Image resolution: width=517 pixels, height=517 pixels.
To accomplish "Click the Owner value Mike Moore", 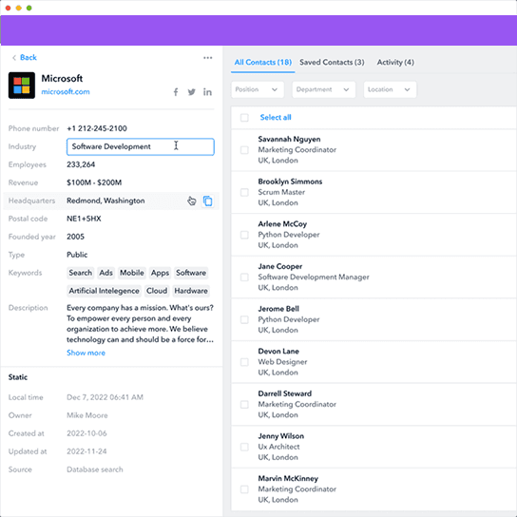I will point(87,415).
